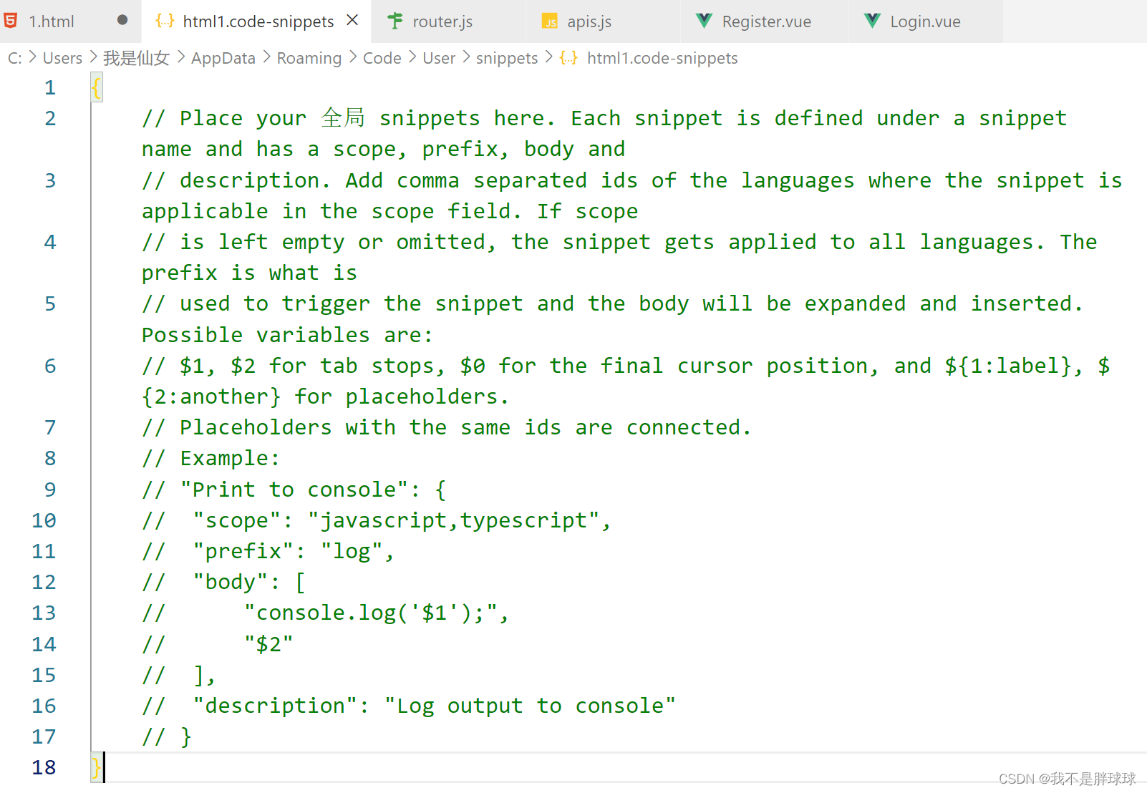The height and width of the screenshot is (793, 1147).
Task: Click the Users breadcrumb segment
Action: (x=62, y=58)
